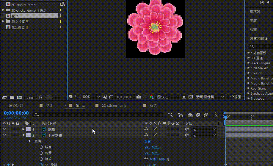Screen dimensions: 273x166
Task: Hide the 上层花瓣 layer with eye icon
Action: coord(4,135)
